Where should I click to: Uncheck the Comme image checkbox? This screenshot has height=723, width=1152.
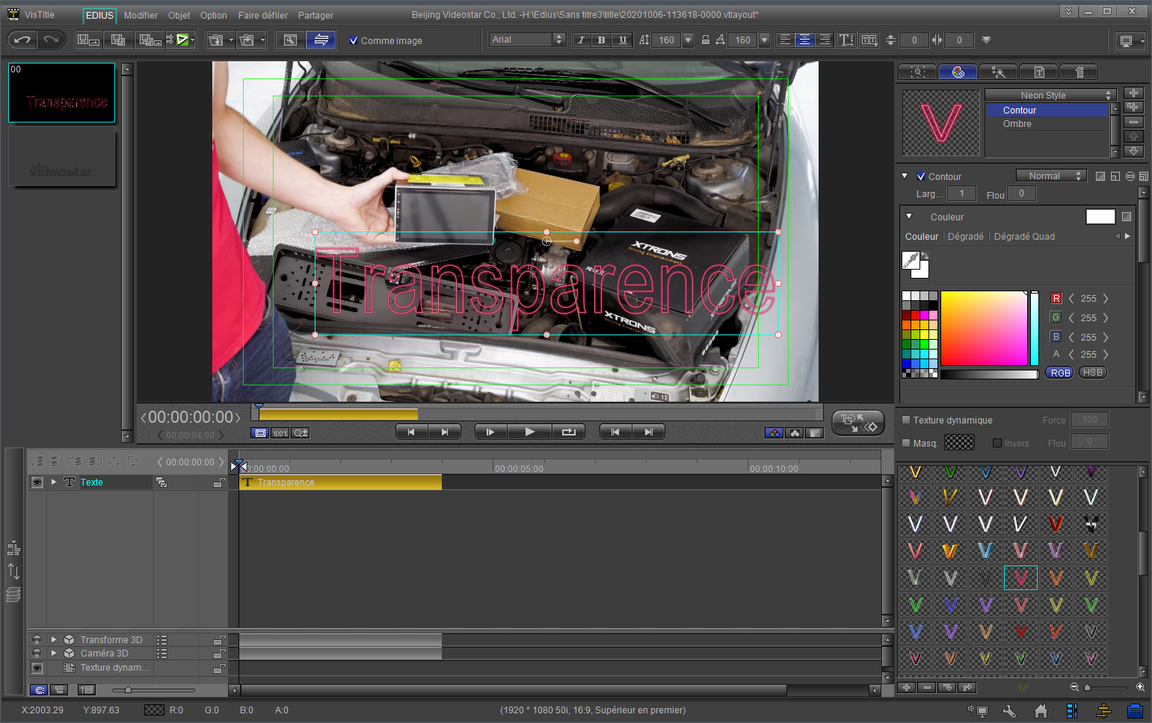(354, 41)
